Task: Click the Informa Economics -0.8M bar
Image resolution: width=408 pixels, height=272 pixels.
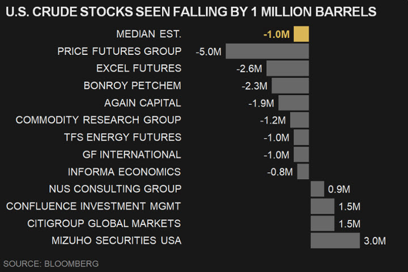Action: [x=303, y=172]
